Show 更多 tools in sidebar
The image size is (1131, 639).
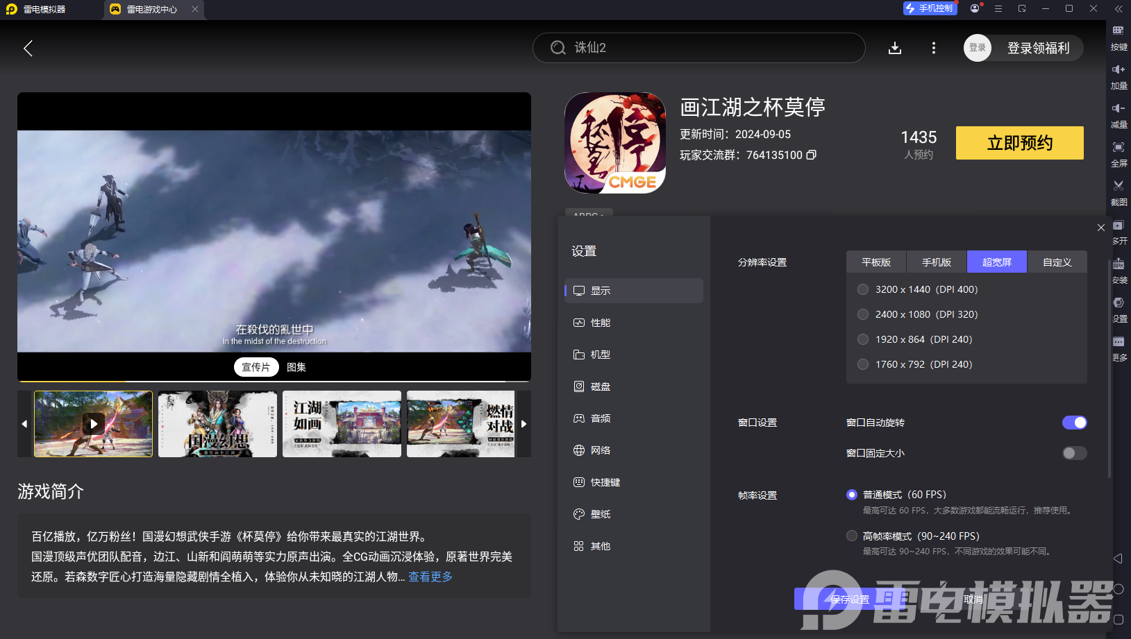click(x=1119, y=348)
